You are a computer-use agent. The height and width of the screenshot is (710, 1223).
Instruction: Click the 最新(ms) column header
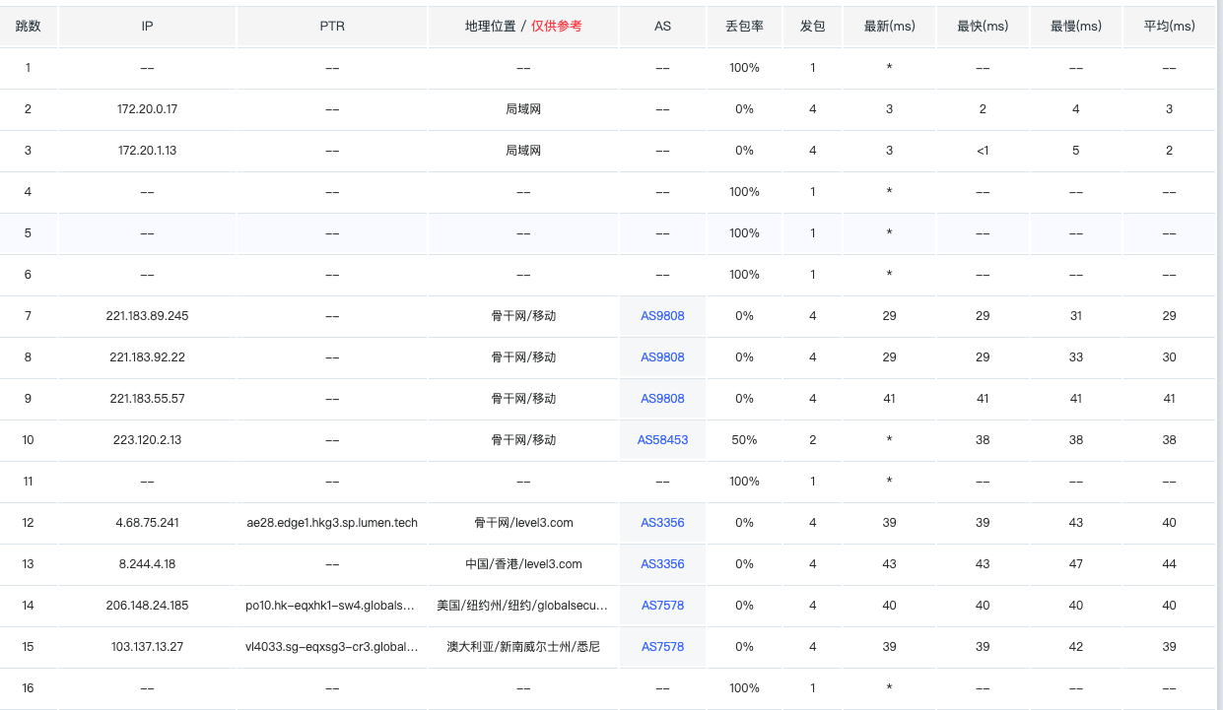[x=889, y=27]
